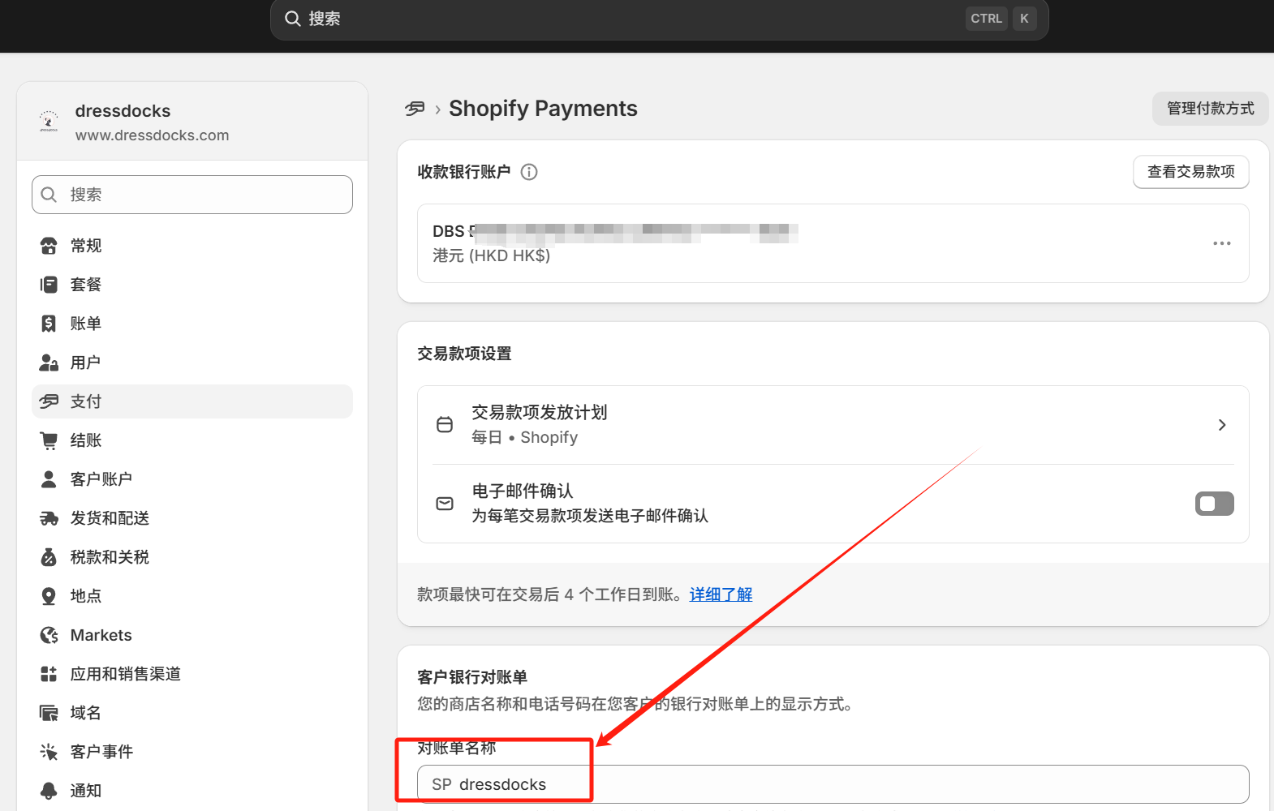Viewport: 1274px width, 811px height.
Task: Click the Payments (支付) sidebar icon
Action: 49,401
